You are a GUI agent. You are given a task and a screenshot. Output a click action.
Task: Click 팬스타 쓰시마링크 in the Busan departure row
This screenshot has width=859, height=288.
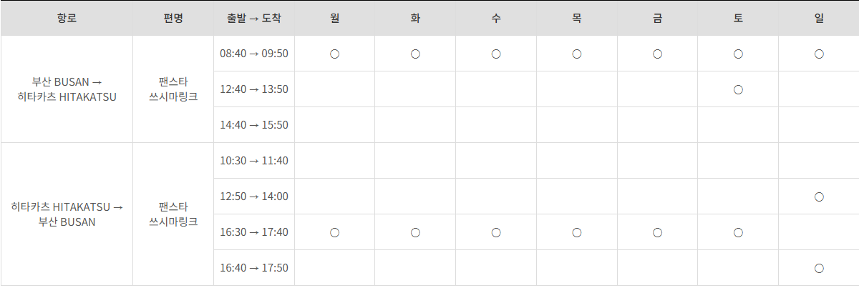point(173,89)
